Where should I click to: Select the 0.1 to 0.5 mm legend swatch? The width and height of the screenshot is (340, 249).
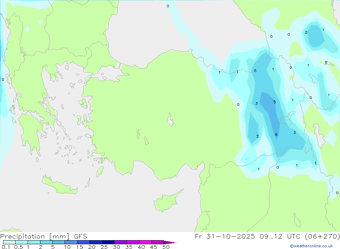pyautogui.click(x=9, y=242)
